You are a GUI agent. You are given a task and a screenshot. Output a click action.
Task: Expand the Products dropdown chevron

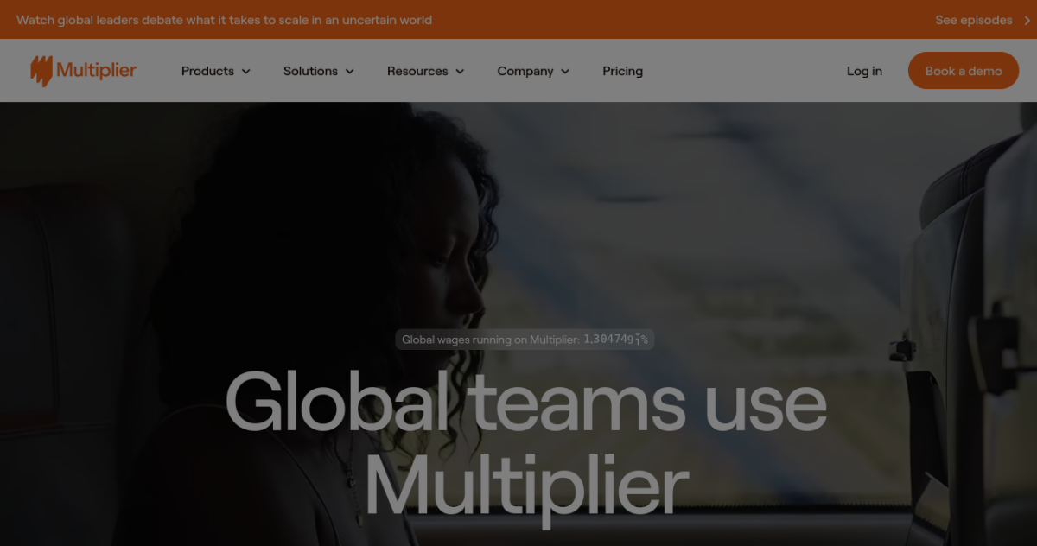[246, 72]
